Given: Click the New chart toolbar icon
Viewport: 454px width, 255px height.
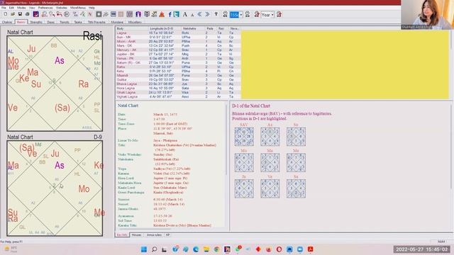Looking at the screenshot, I should point(6,14).
